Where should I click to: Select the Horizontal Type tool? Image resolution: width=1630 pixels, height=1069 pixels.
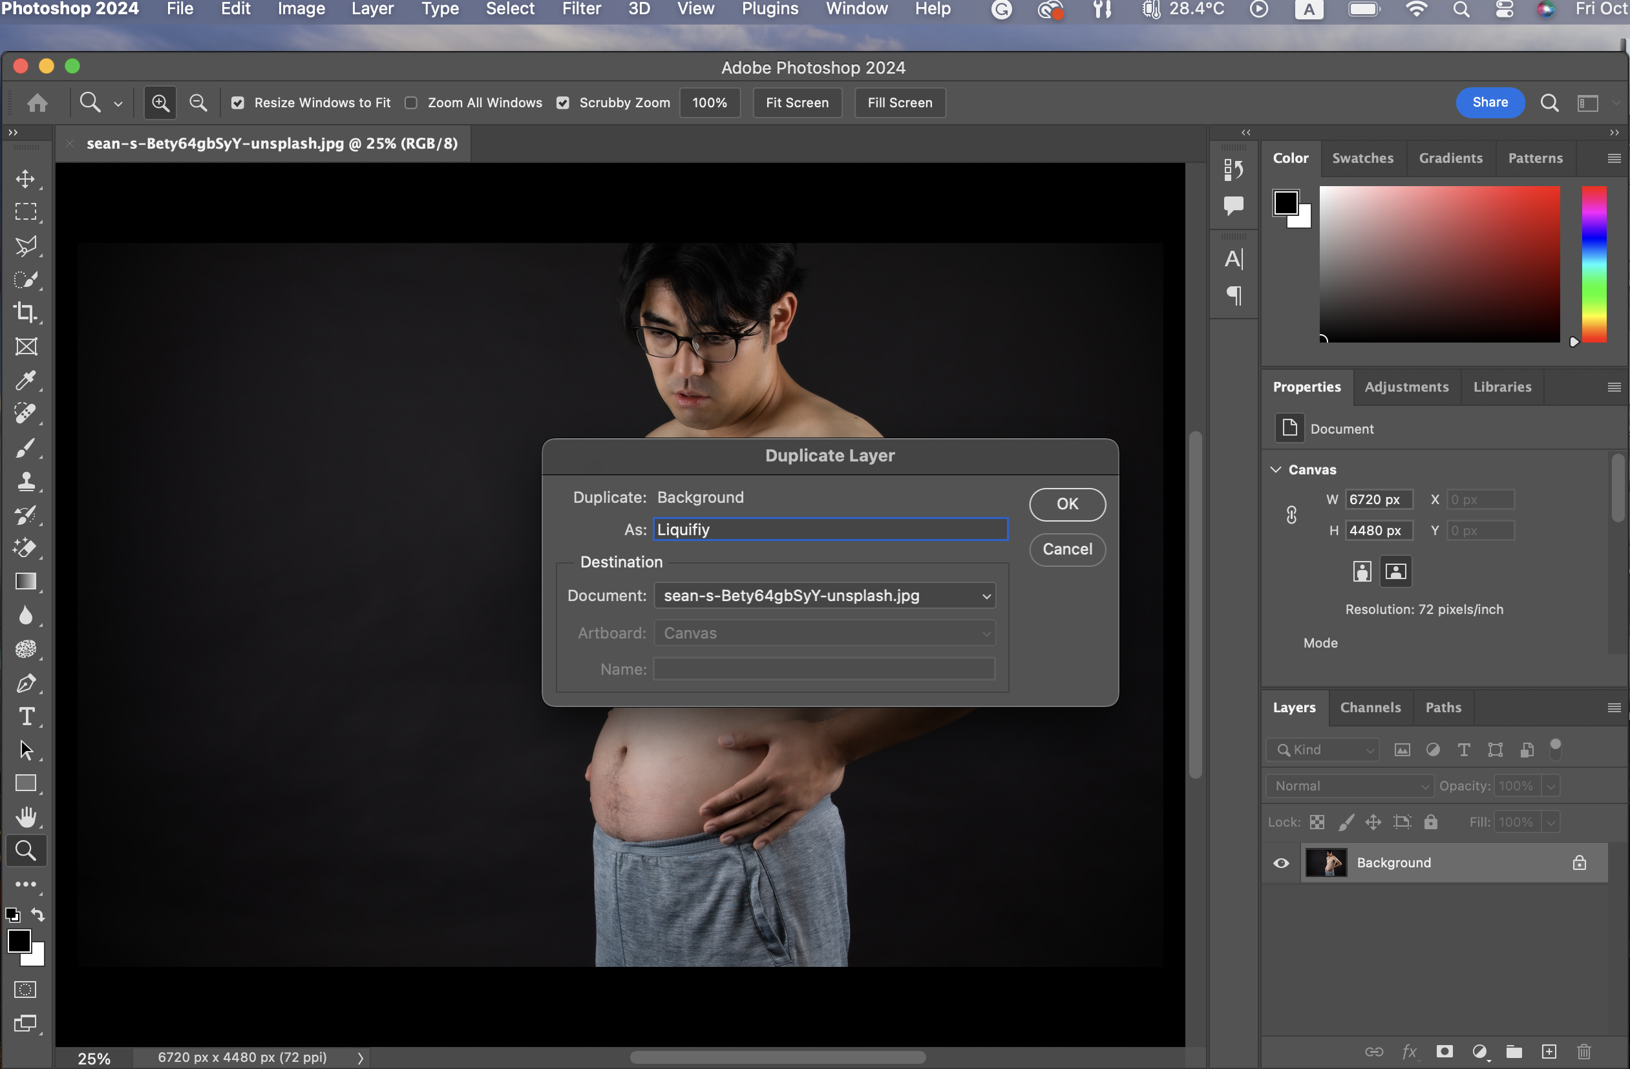(25, 716)
